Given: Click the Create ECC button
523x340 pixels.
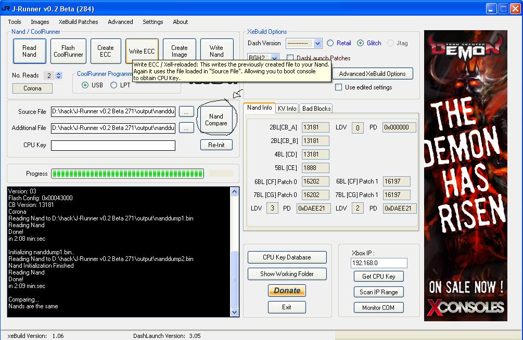Looking at the screenshot, I should point(106,51).
